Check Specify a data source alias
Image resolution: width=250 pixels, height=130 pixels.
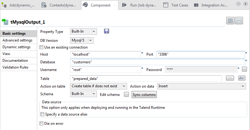(42, 114)
